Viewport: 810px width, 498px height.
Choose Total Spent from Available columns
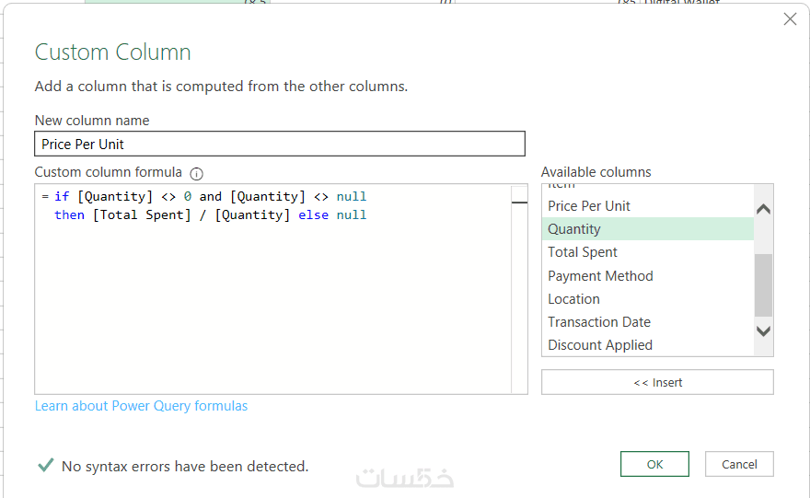(583, 252)
